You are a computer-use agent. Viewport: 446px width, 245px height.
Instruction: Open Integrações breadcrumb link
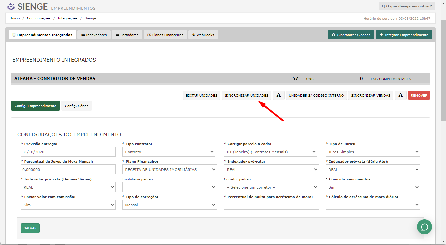pyautogui.click(x=67, y=18)
